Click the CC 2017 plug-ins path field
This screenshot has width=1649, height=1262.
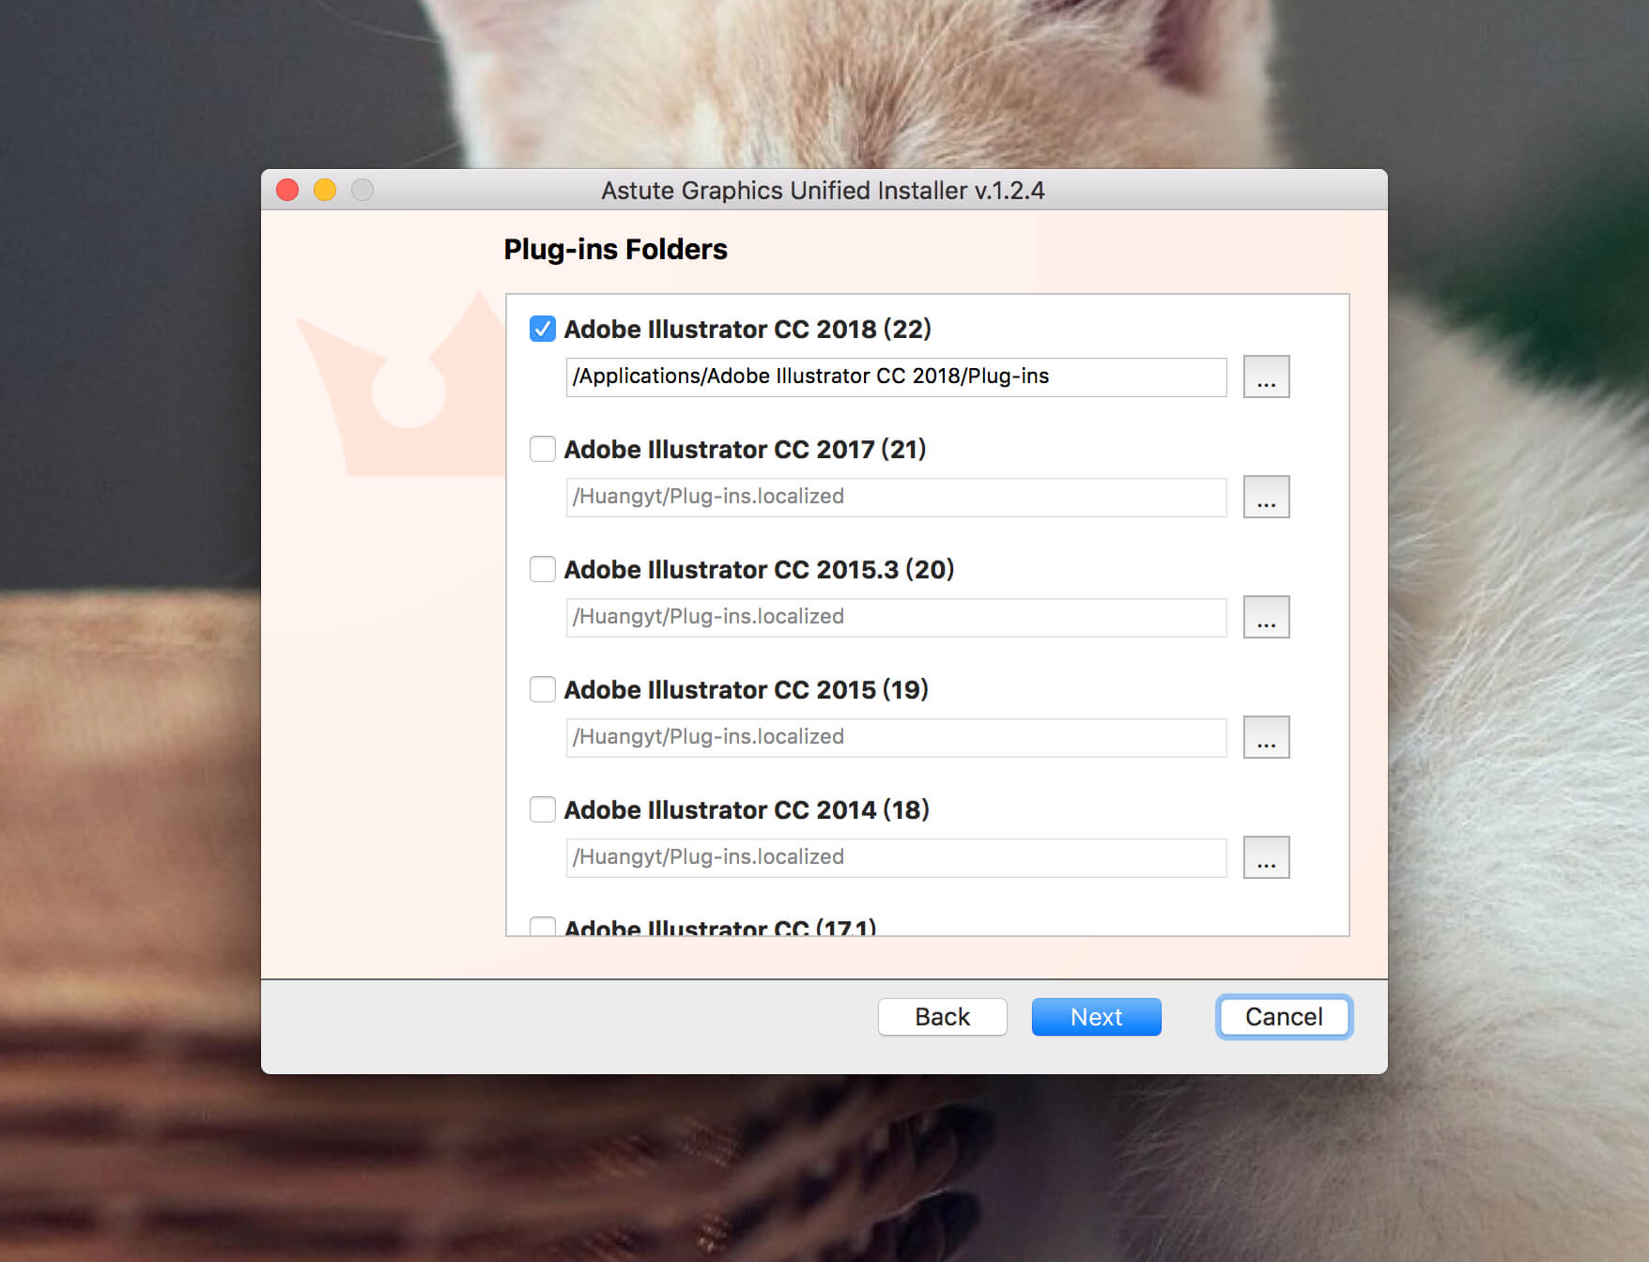point(896,497)
